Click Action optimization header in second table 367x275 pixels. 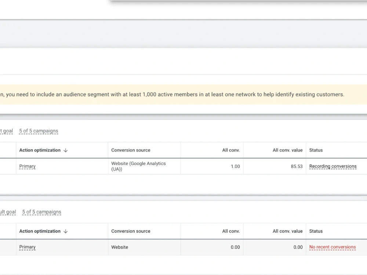[x=40, y=231]
